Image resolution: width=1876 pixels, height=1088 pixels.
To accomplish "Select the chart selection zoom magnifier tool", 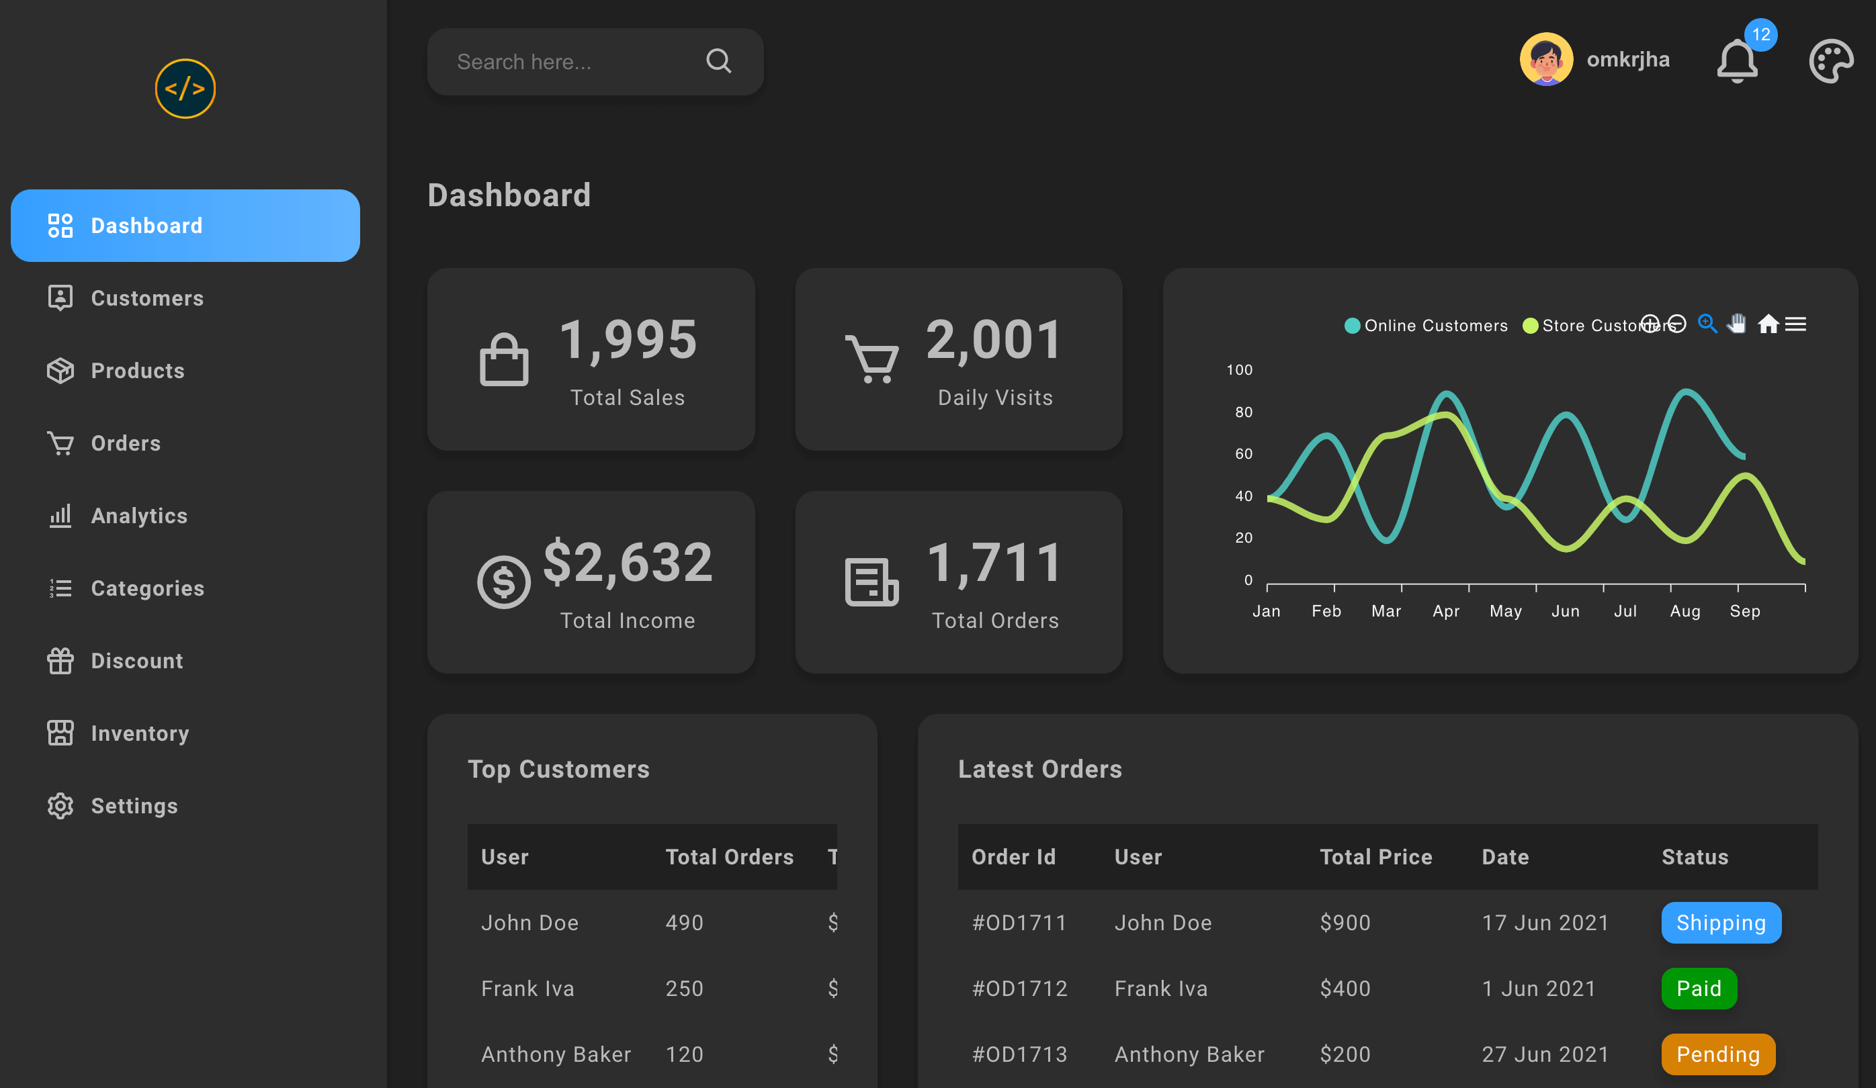I will tap(1707, 324).
